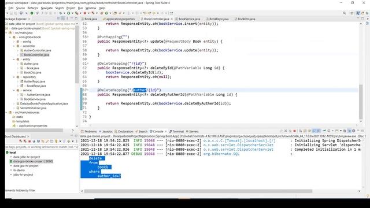Close the Boot Dashboard view

(x=28, y=136)
